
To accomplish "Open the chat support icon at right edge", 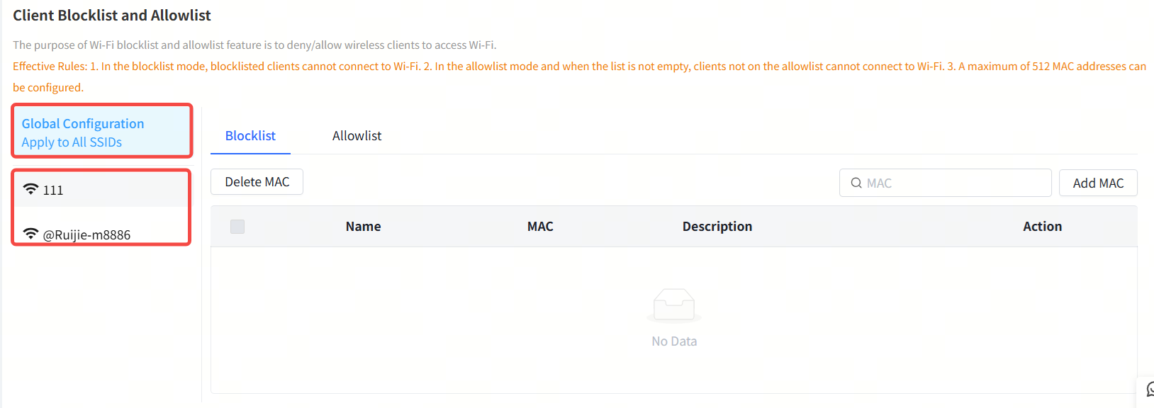I will pyautogui.click(x=1149, y=389).
